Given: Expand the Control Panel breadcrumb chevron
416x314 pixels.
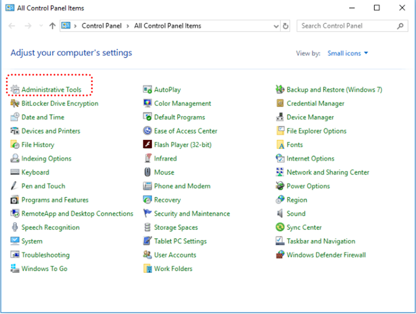Looking at the screenshot, I should point(128,26).
